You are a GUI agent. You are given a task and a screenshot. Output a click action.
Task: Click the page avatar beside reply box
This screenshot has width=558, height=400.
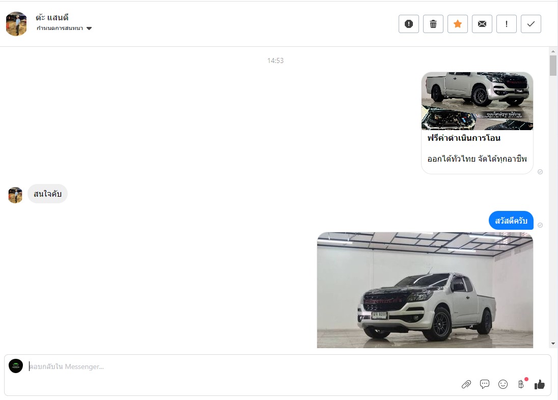pyautogui.click(x=16, y=366)
